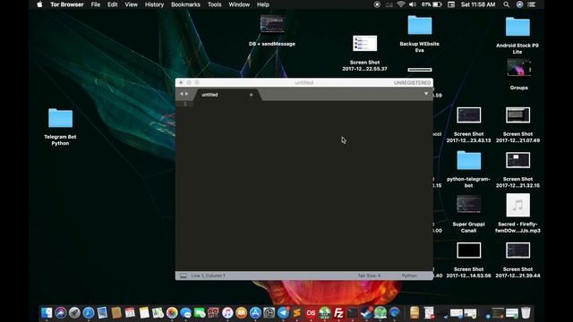573x322 pixels.
Task: Open the Tools menu
Action: [x=215, y=4]
